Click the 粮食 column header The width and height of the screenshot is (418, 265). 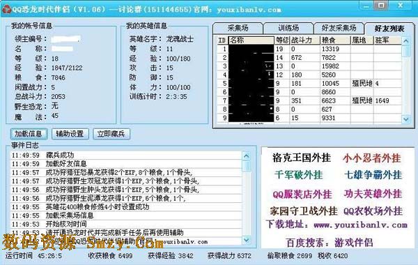(x=335, y=40)
